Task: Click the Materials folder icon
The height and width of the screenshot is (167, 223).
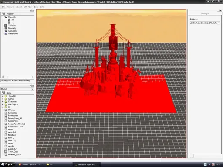Action: click(x=6, y=17)
